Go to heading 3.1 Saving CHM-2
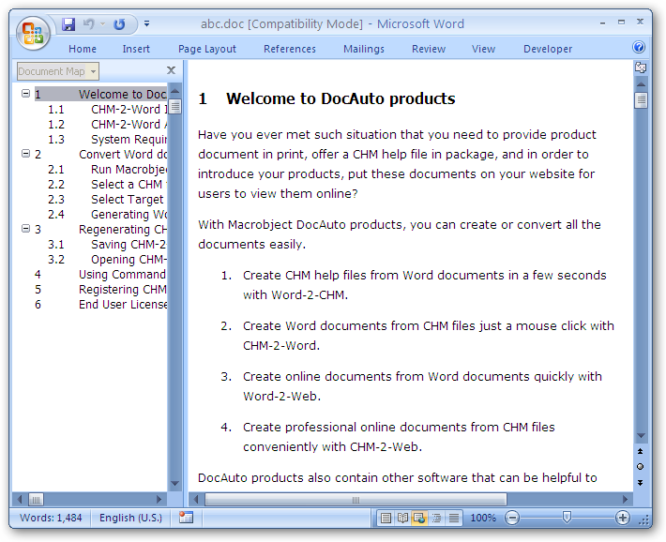The height and width of the screenshot is (542, 666). [x=108, y=245]
